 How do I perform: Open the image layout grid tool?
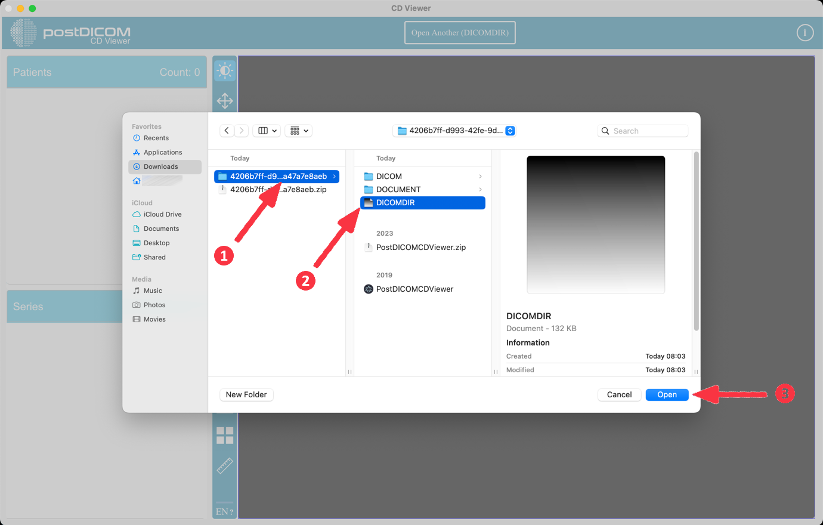225,436
